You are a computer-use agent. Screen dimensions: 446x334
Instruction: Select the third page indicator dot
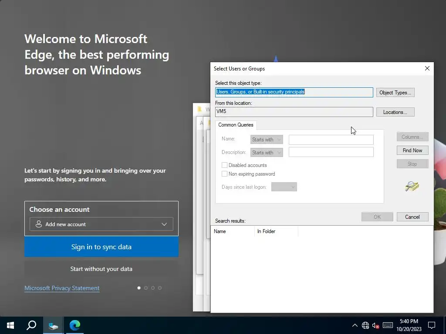(x=153, y=288)
